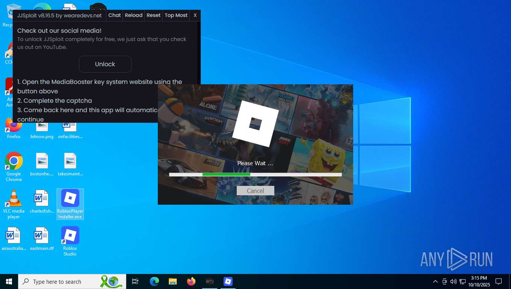Image resolution: width=511 pixels, height=289 pixels.
Task: Click the tilted Roblox logo in installer
Action: [x=255, y=123]
